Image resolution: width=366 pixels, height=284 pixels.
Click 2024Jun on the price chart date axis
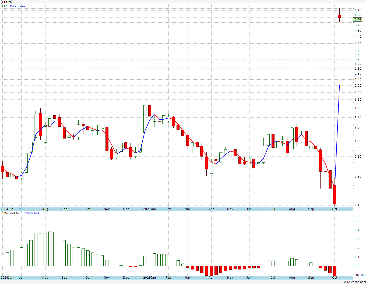pos(7,209)
